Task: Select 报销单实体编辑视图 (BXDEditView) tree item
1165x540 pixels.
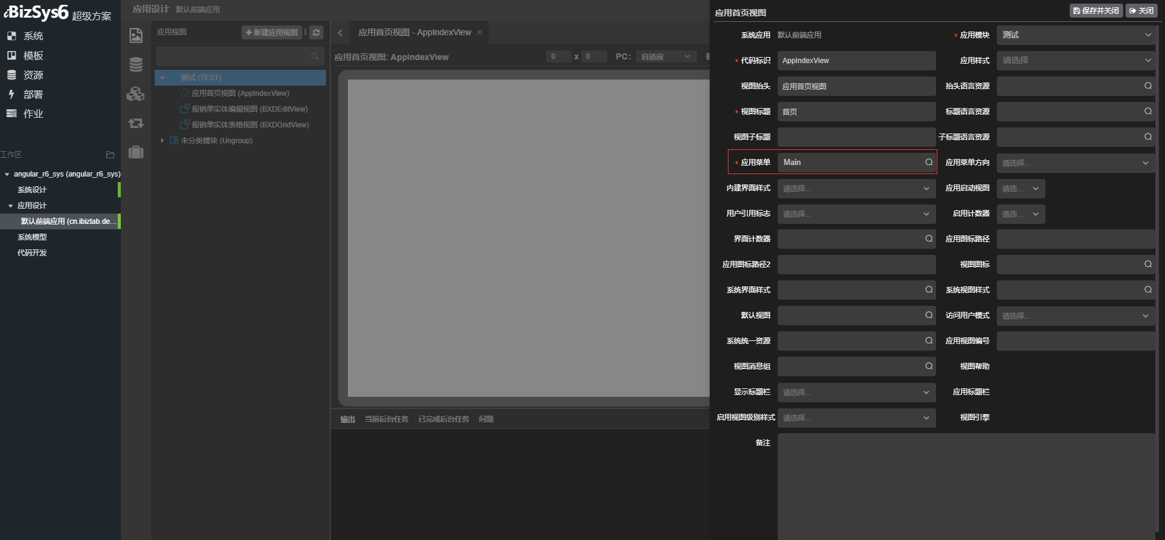Action: click(x=250, y=109)
